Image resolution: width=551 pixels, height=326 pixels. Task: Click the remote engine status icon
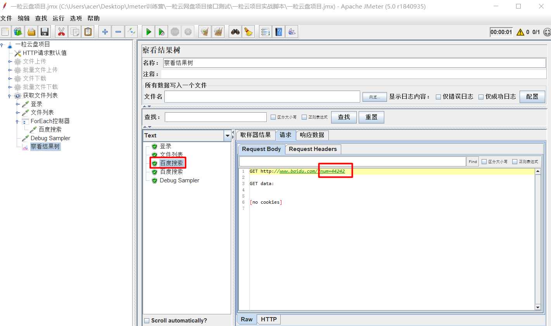[547, 32]
